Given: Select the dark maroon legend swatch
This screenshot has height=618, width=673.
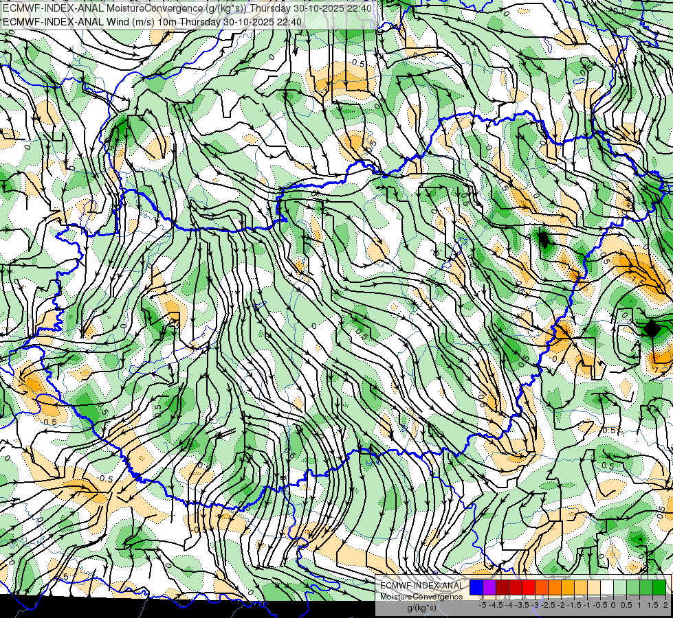Looking at the screenshot, I should pos(503,588).
